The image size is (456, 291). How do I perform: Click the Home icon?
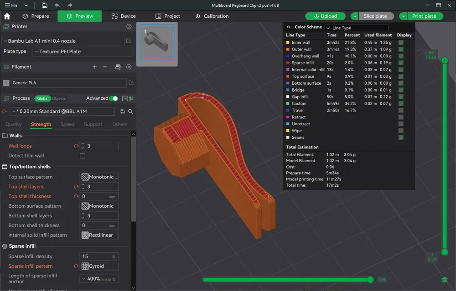tap(7, 16)
